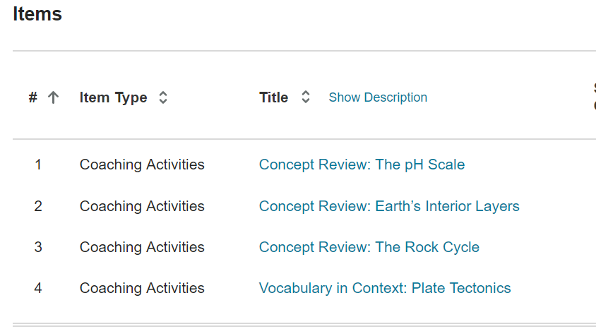Screen dimensions: 596x329
Task: Select row number 3 cell
Action: click(38, 247)
